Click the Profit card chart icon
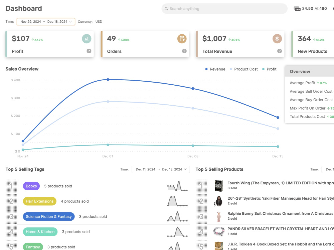This screenshot has height=250, width=334. click(87, 39)
